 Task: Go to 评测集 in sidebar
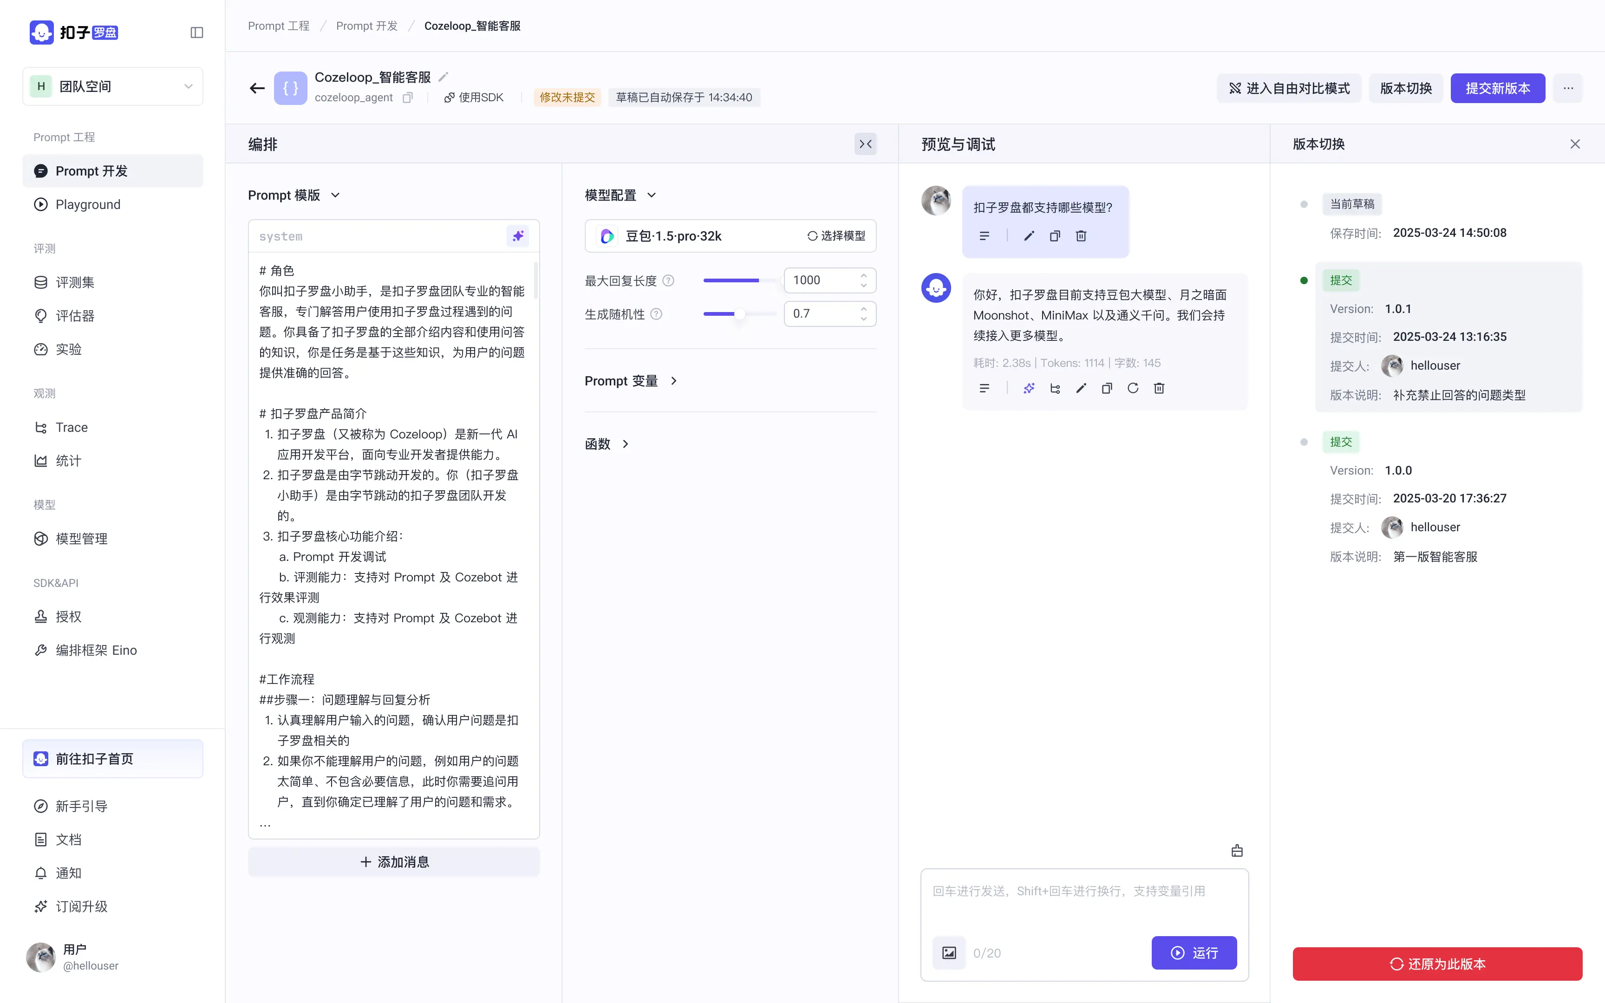click(113, 283)
